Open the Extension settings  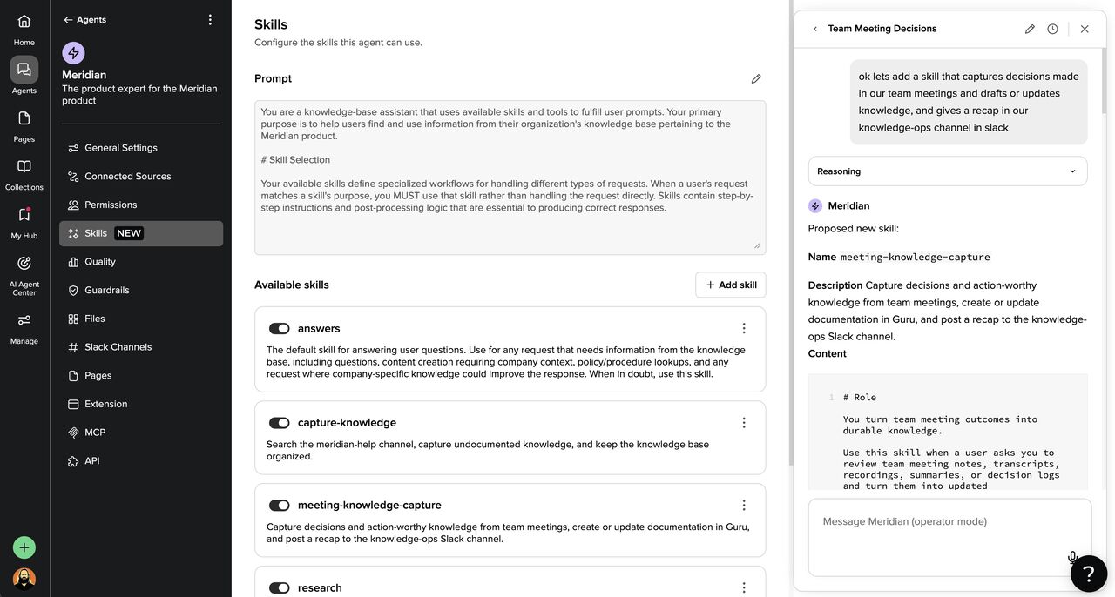[141, 404]
